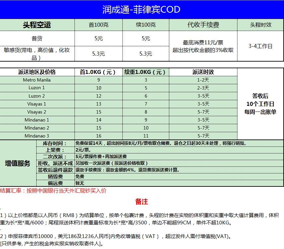Viewport: 284px width, 249px height.
Task: Select the Visayas 2 region cell
Action: pos(37,112)
